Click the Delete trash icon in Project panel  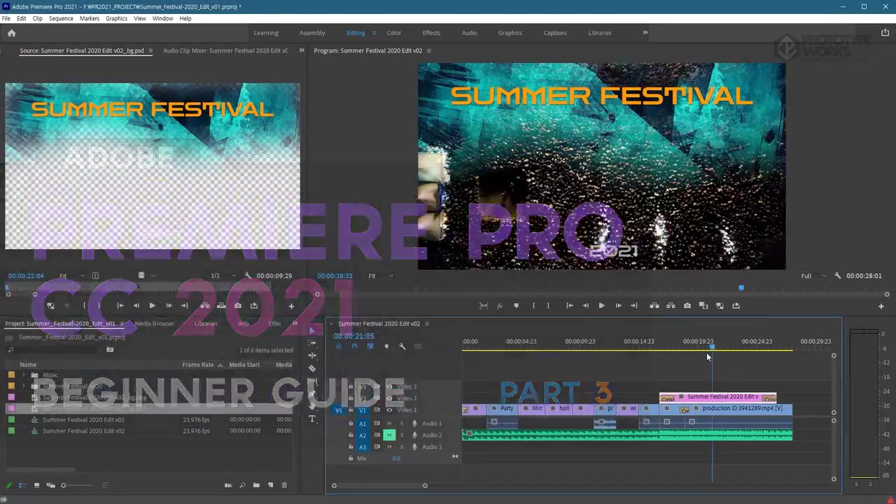point(284,485)
